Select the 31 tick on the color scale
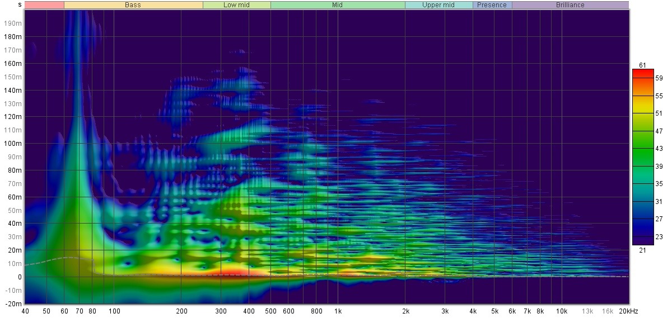672x318 pixels. 659,202
